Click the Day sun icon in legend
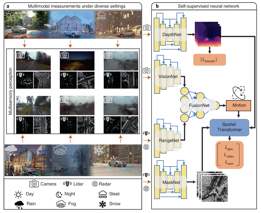This screenshot has width=261, height=213. point(18,194)
